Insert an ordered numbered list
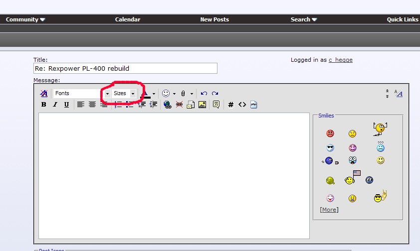Viewport: 420px width, 251px height. (118, 105)
